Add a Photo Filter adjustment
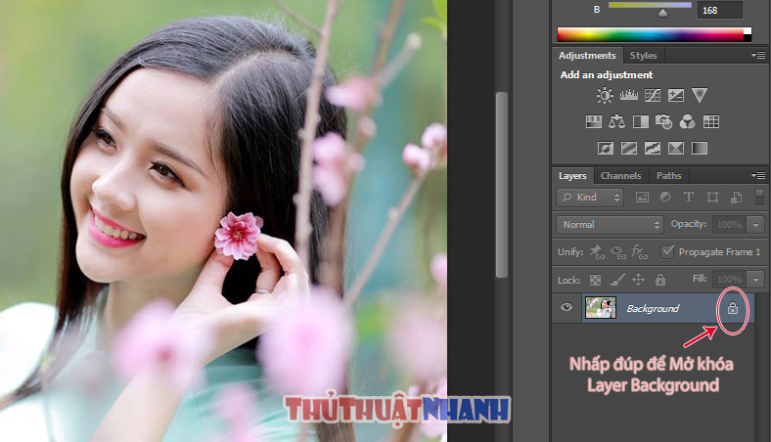This screenshot has height=442, width=771. [663, 121]
